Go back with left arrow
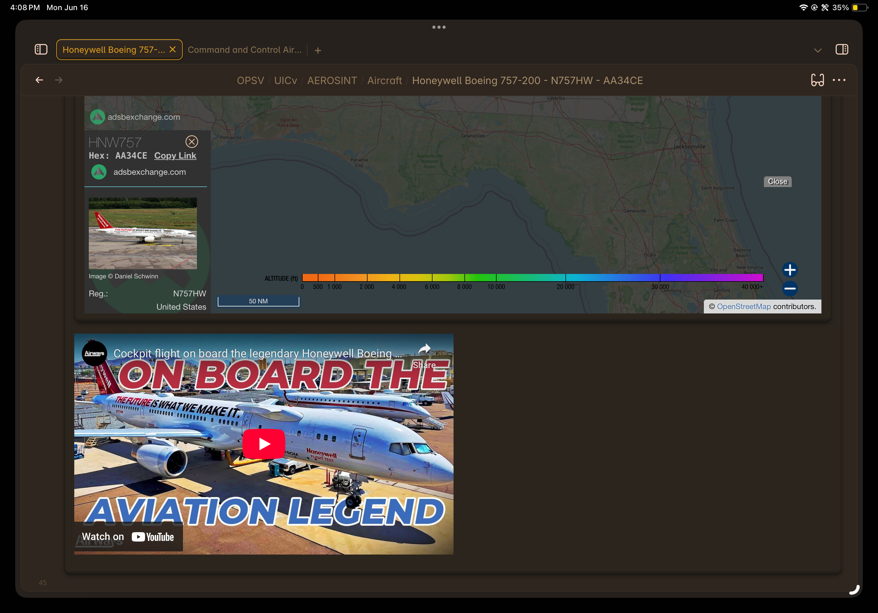This screenshot has width=878, height=613. click(x=40, y=80)
